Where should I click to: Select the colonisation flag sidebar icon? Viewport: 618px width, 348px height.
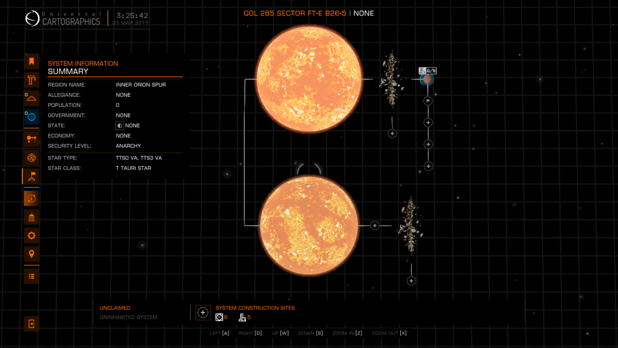pos(31,176)
